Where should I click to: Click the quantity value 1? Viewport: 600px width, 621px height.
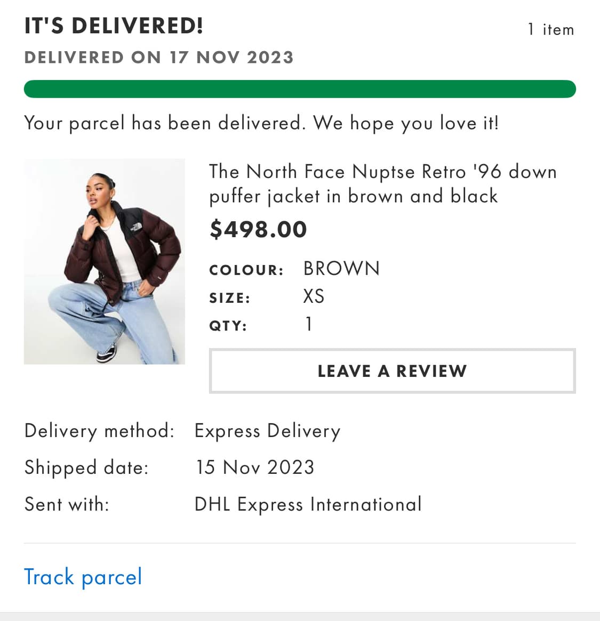pyautogui.click(x=308, y=324)
